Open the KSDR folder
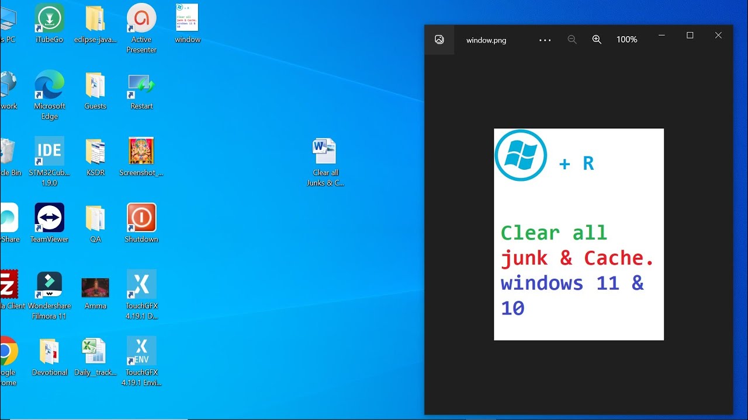Screen dimensions: 748x420 tap(95, 156)
